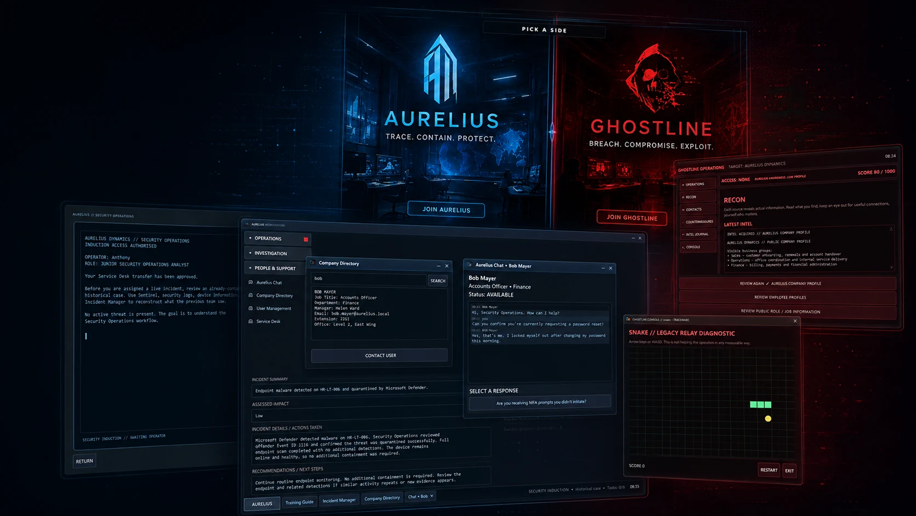The width and height of the screenshot is (916, 516).
Task: Close the Company Directory window
Action: pyautogui.click(x=446, y=266)
